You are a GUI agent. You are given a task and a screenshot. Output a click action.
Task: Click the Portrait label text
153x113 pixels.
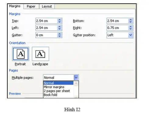click(x=20, y=64)
